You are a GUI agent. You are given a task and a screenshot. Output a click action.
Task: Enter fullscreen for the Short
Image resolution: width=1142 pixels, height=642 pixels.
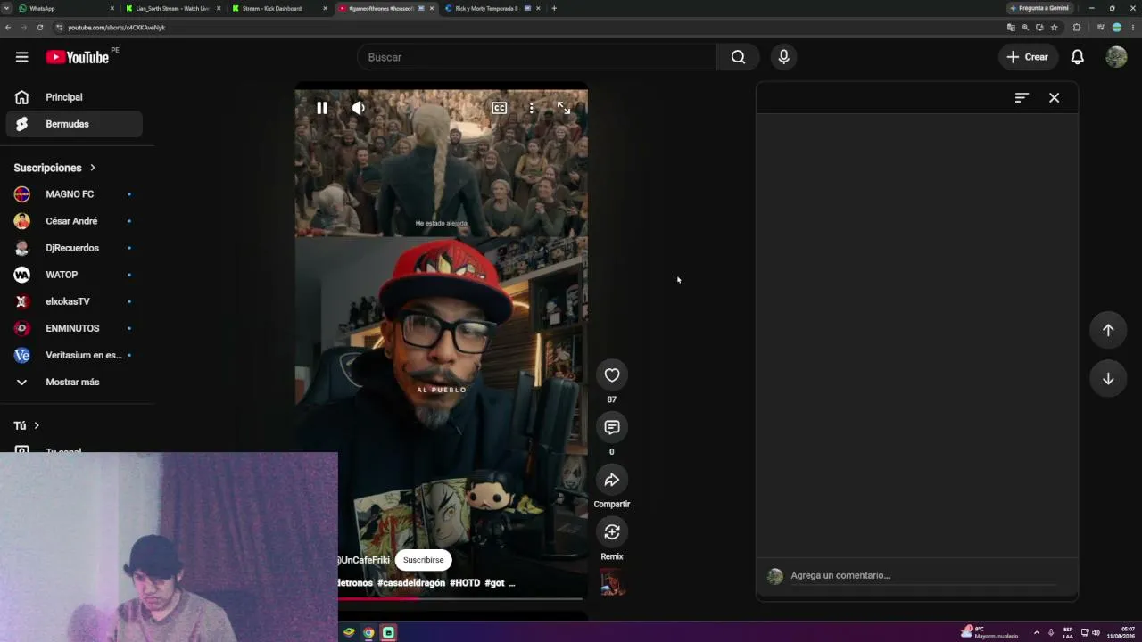[x=564, y=108]
